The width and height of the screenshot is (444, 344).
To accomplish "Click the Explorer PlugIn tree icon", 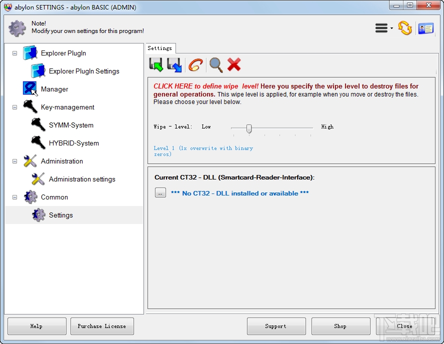I will point(30,53).
